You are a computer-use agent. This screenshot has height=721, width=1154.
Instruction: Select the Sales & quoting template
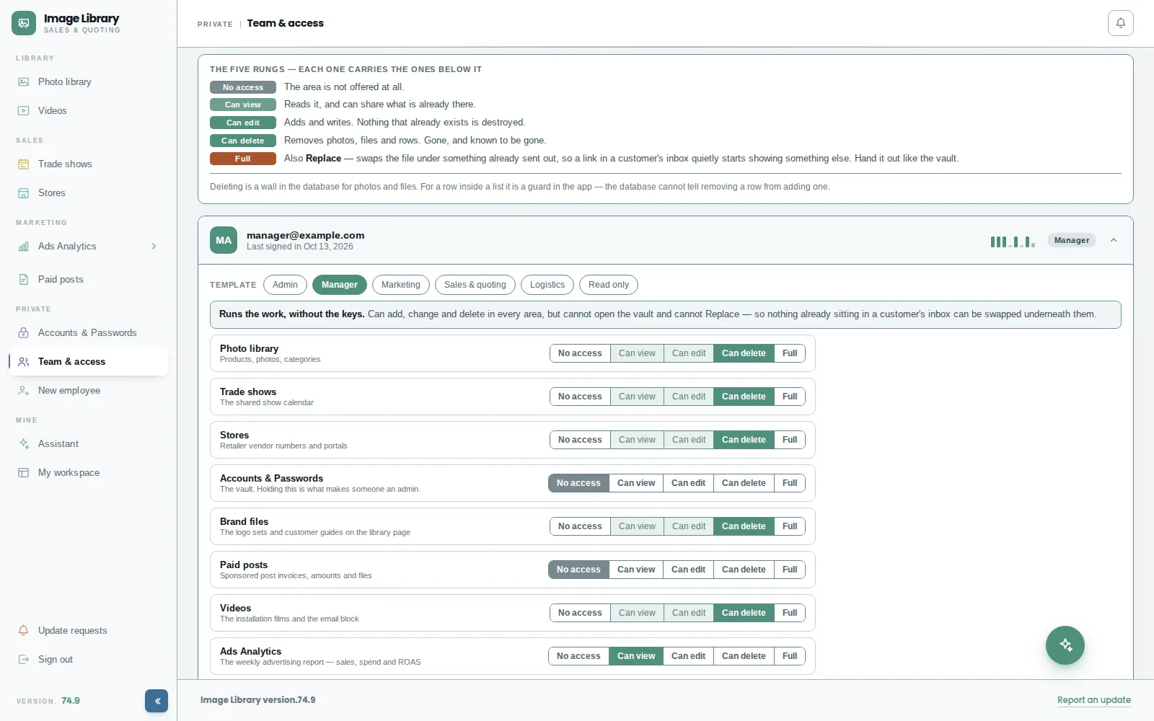pos(475,285)
